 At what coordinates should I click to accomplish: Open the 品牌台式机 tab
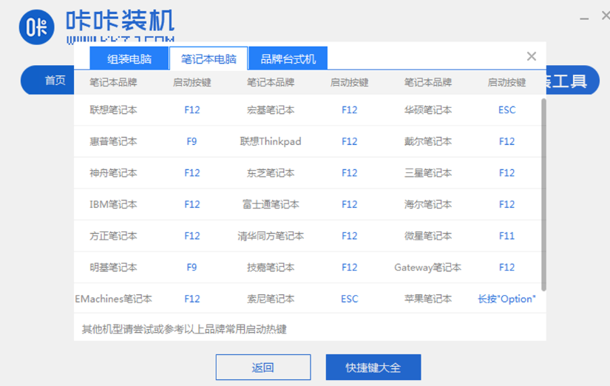click(x=288, y=59)
